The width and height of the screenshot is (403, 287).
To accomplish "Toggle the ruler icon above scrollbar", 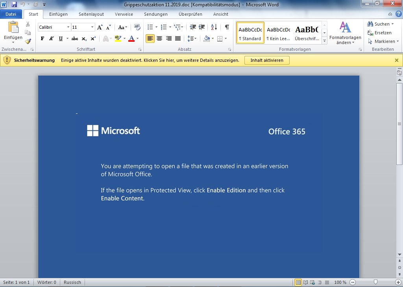I will point(399,72).
